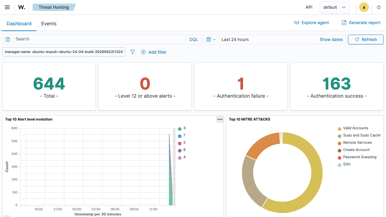Toggle legend level 5 series
386x217 pixels.
[182, 143]
